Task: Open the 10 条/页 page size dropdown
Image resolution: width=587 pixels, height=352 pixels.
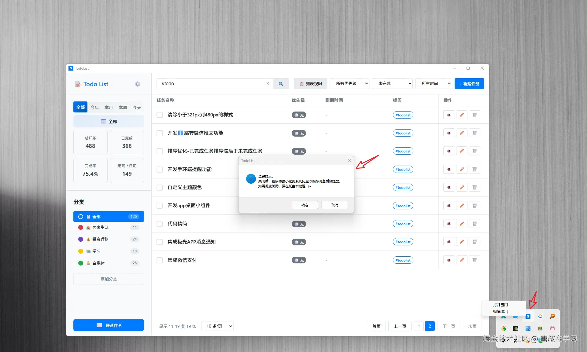Action: tap(217, 326)
